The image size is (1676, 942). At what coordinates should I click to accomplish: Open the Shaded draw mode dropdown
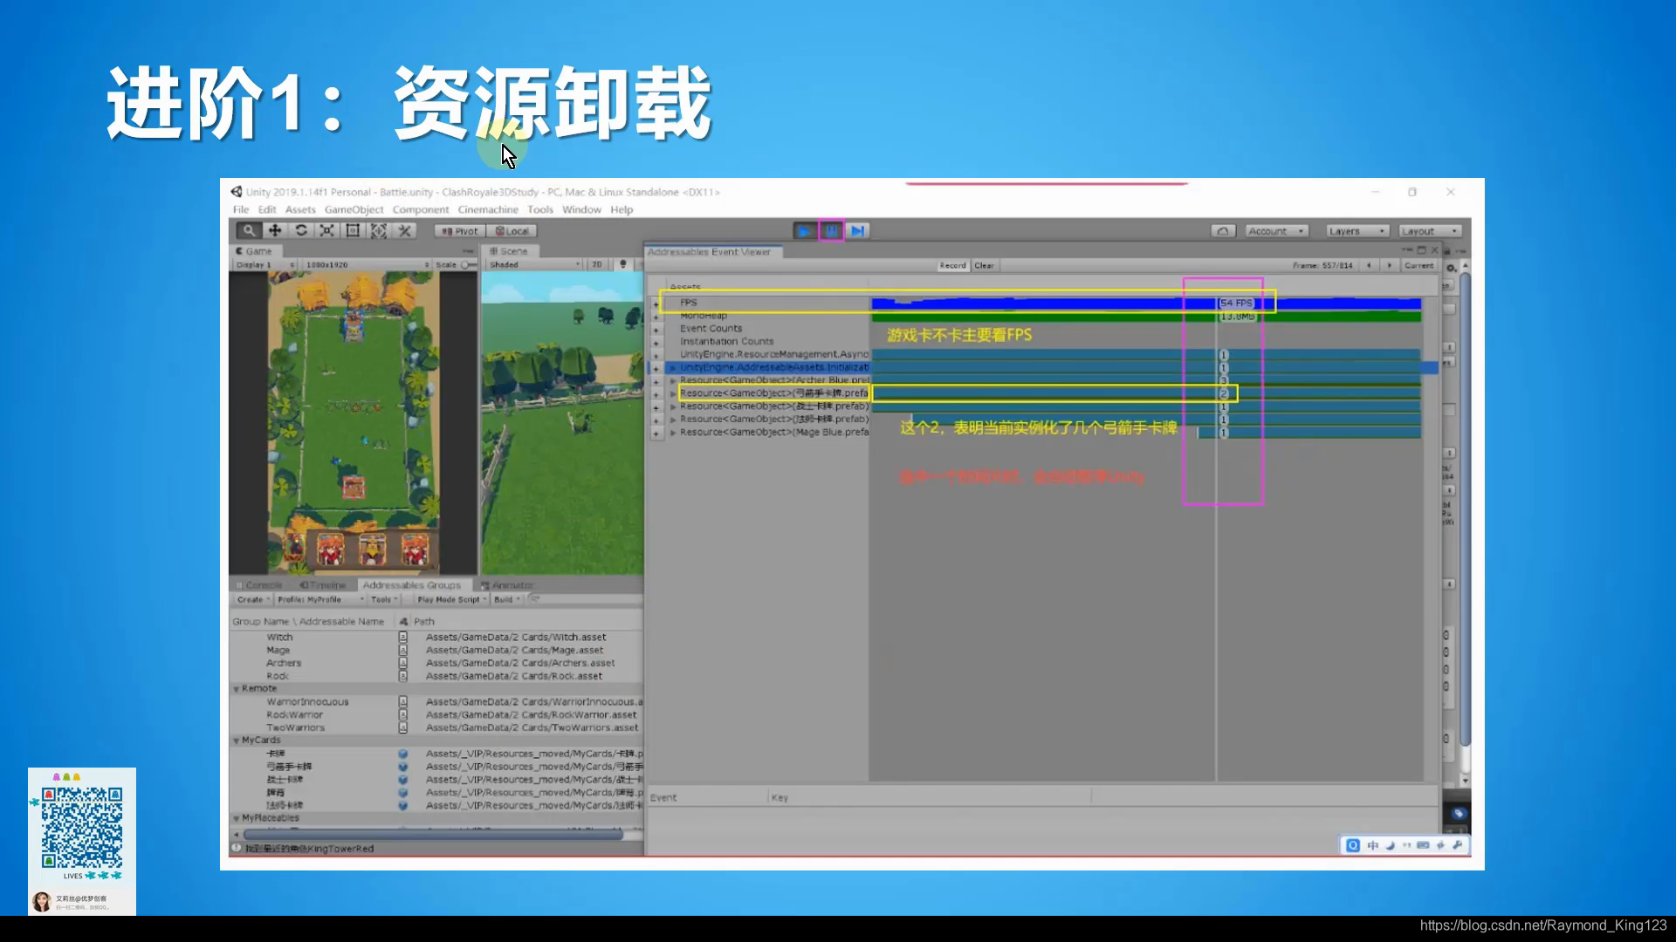click(x=534, y=264)
